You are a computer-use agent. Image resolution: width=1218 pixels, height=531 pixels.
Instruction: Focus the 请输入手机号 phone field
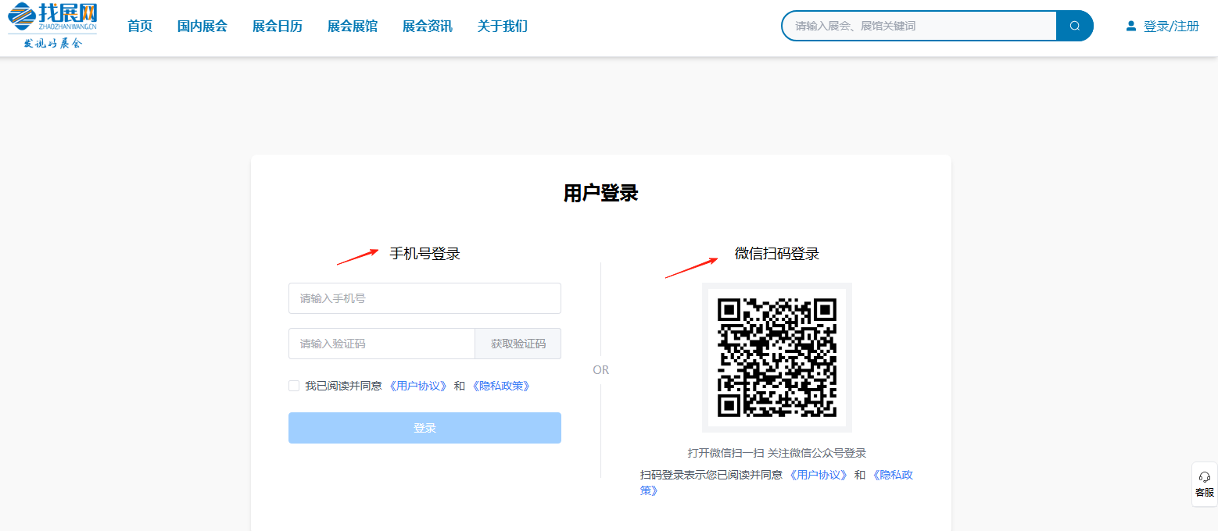[425, 298]
